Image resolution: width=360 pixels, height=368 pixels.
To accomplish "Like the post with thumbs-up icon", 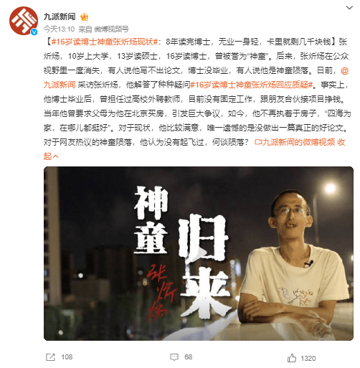I will pyautogui.click(x=291, y=358).
